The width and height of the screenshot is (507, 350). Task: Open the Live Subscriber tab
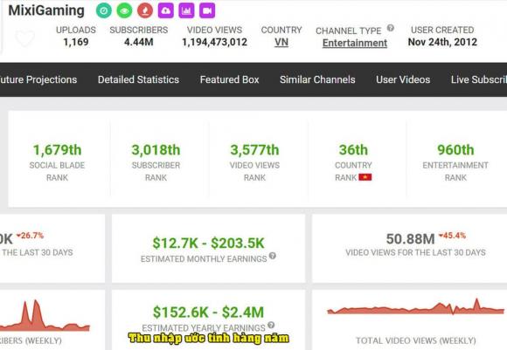pos(479,79)
